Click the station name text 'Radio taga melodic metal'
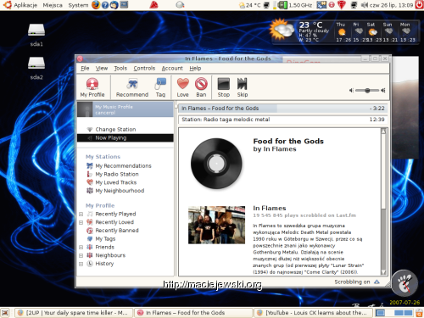The width and height of the screenshot is (424, 318). 237,120
